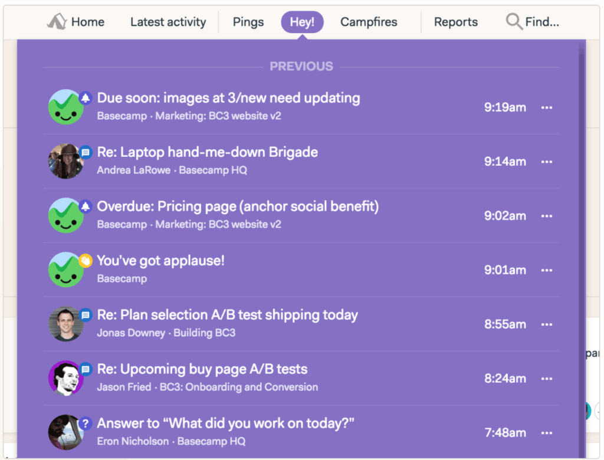The height and width of the screenshot is (460, 604).
Task: Click the Hey! panel's vertical scrollbar
Action: click(x=582, y=248)
